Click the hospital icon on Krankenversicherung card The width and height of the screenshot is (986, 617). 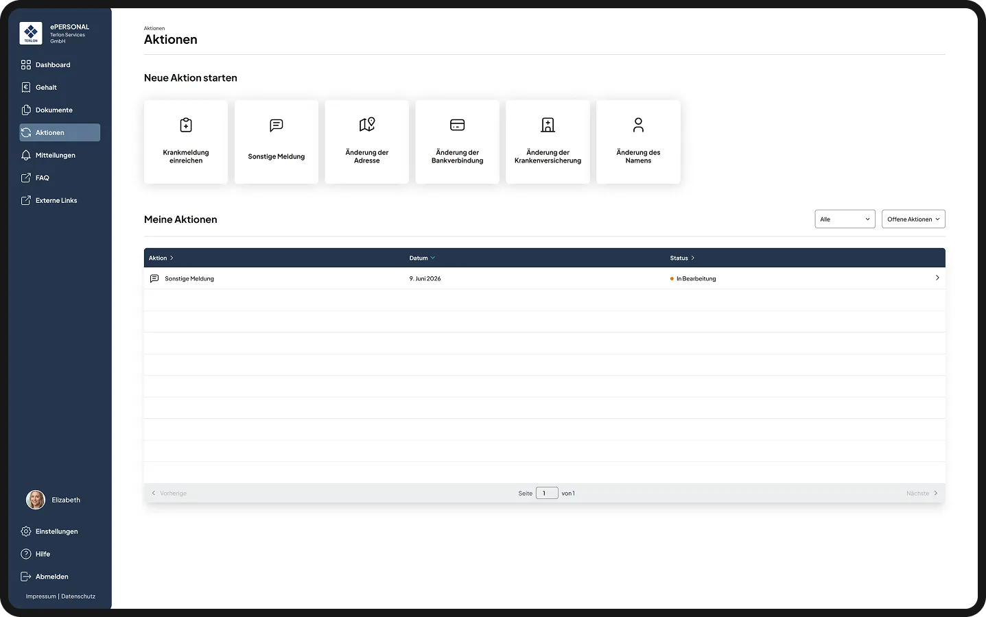(548, 125)
